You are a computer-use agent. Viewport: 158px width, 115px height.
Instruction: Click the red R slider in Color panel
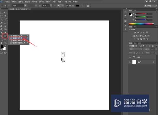141,14
